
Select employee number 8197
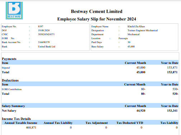[41, 27]
